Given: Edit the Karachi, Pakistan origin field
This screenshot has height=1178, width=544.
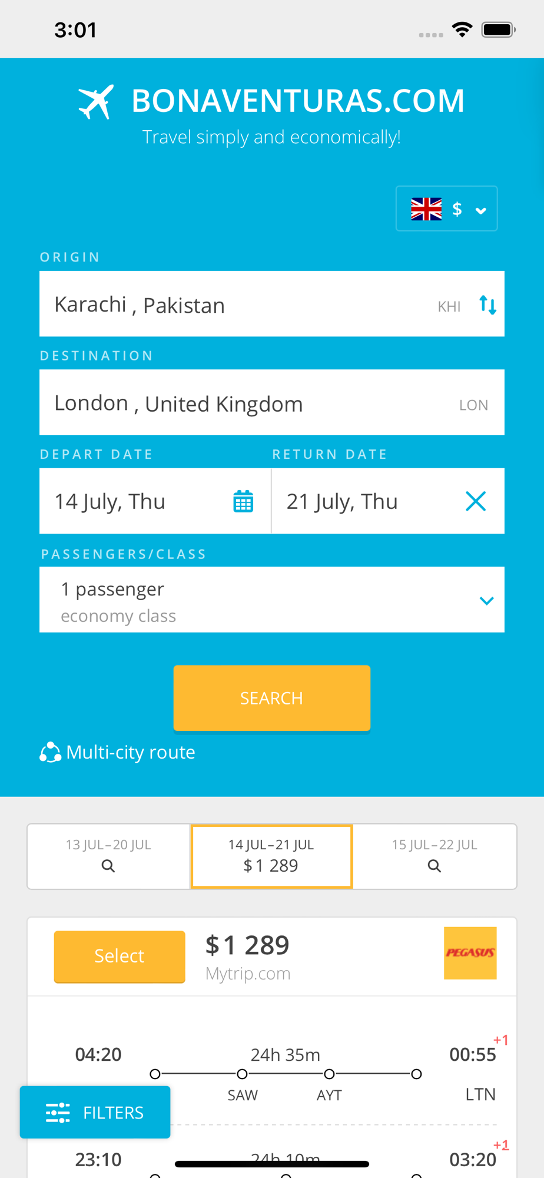Looking at the screenshot, I should pos(272,304).
